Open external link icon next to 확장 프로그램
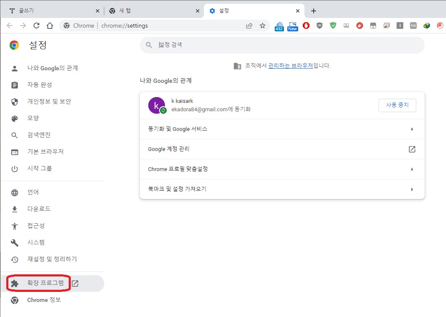 click(75, 283)
